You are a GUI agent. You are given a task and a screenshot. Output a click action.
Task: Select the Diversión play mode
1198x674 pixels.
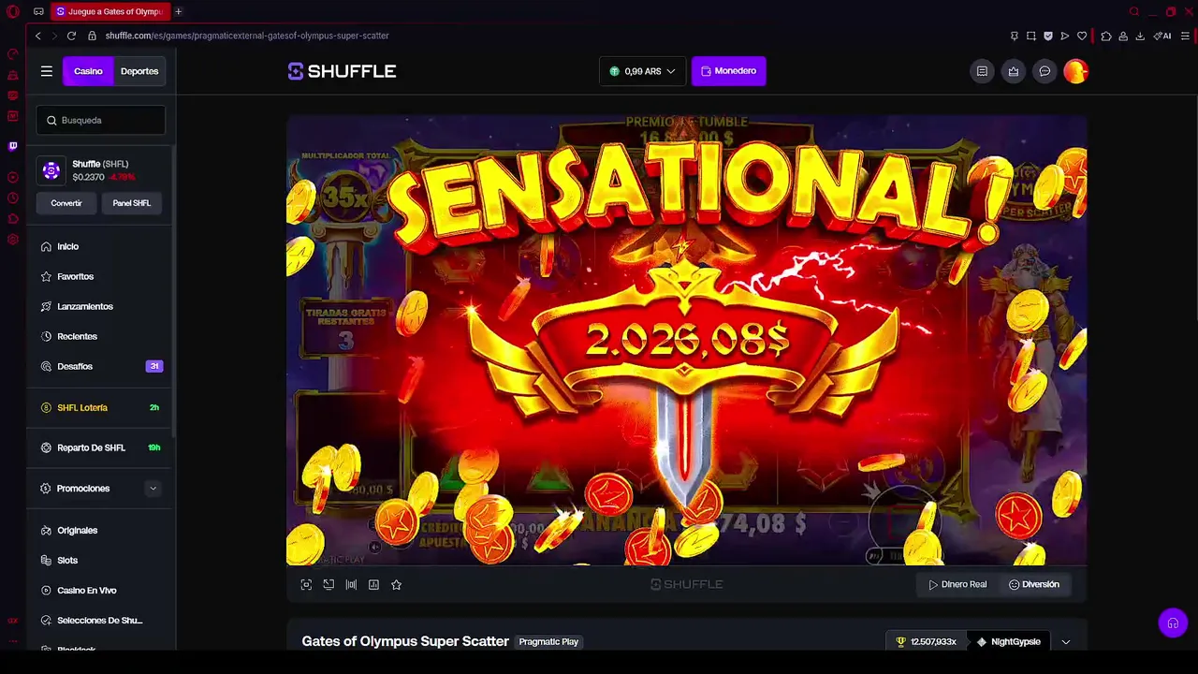pos(1034,584)
